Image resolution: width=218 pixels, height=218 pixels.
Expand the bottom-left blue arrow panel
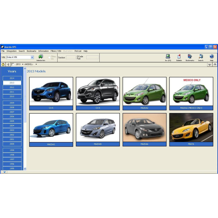[x=4, y=172]
